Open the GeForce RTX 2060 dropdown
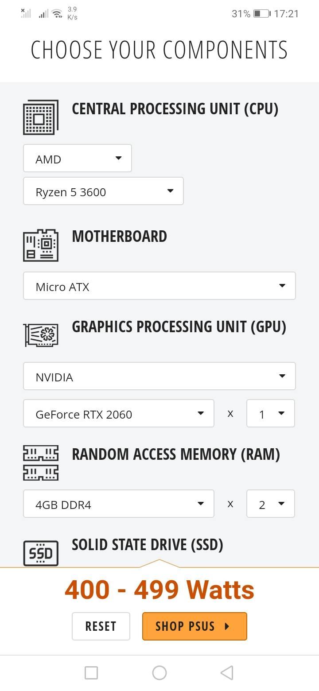319x691 pixels. pyautogui.click(x=119, y=413)
